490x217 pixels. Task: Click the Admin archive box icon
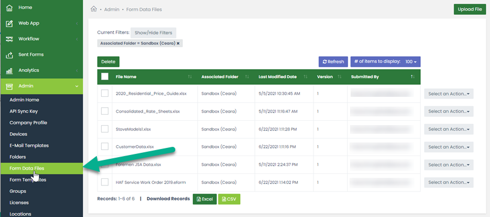pos(9,86)
